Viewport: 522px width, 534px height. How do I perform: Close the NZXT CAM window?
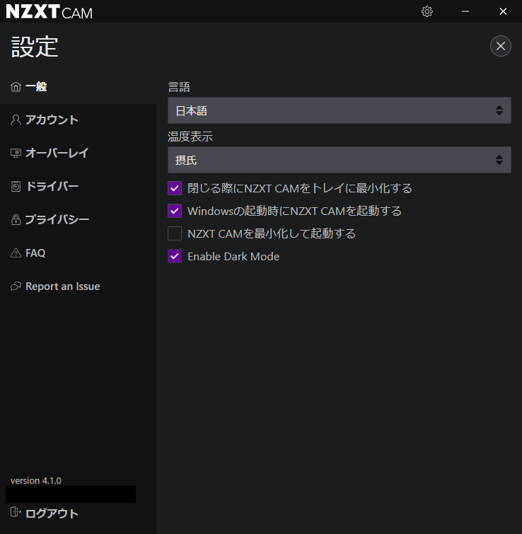click(x=503, y=11)
